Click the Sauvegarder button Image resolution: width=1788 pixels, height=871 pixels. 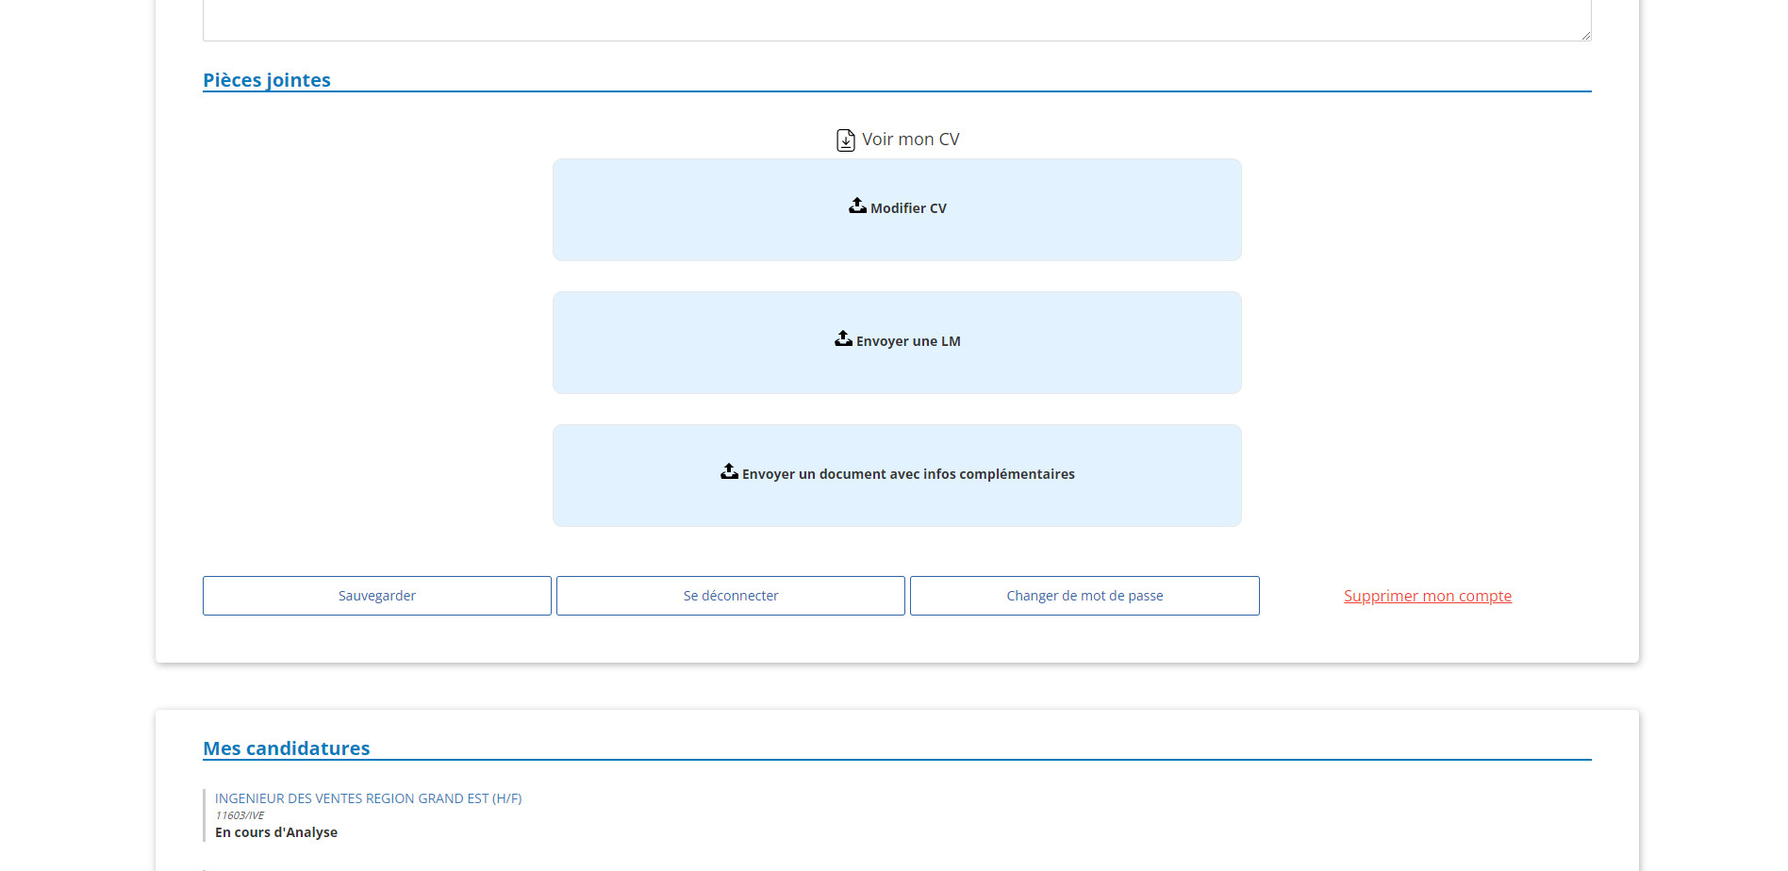377,596
